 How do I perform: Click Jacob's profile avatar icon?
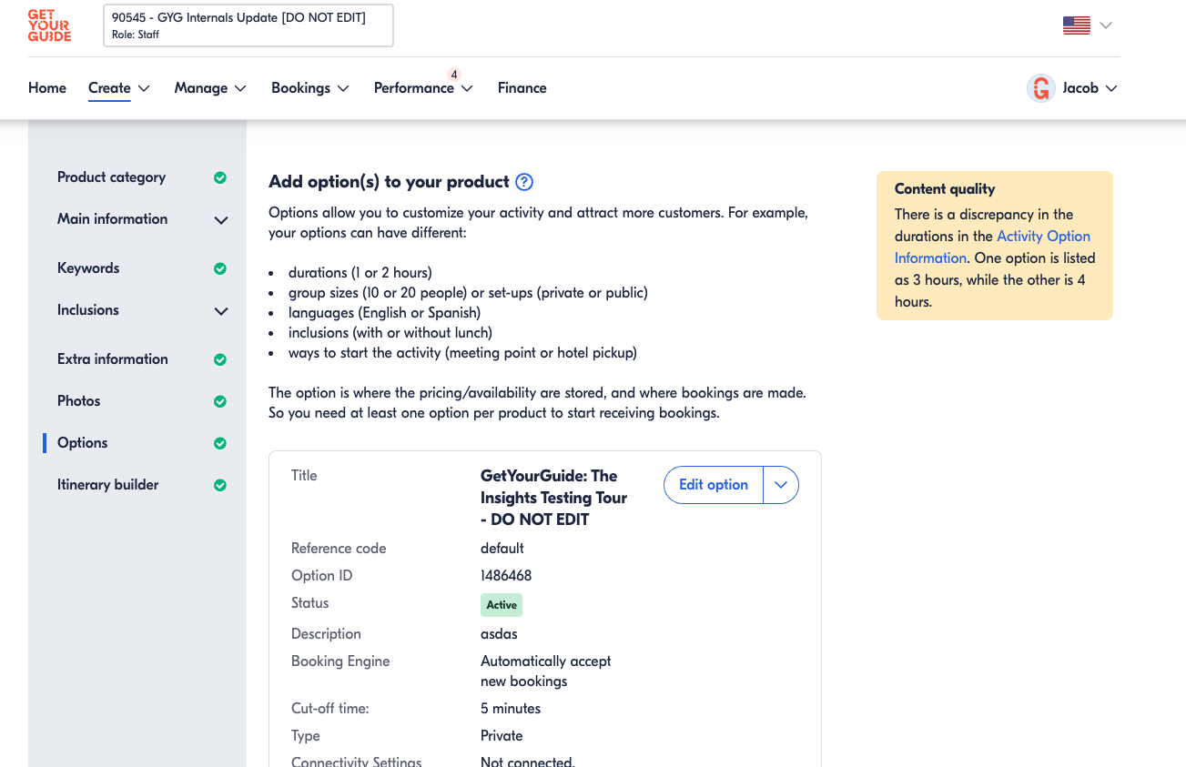pos(1041,88)
